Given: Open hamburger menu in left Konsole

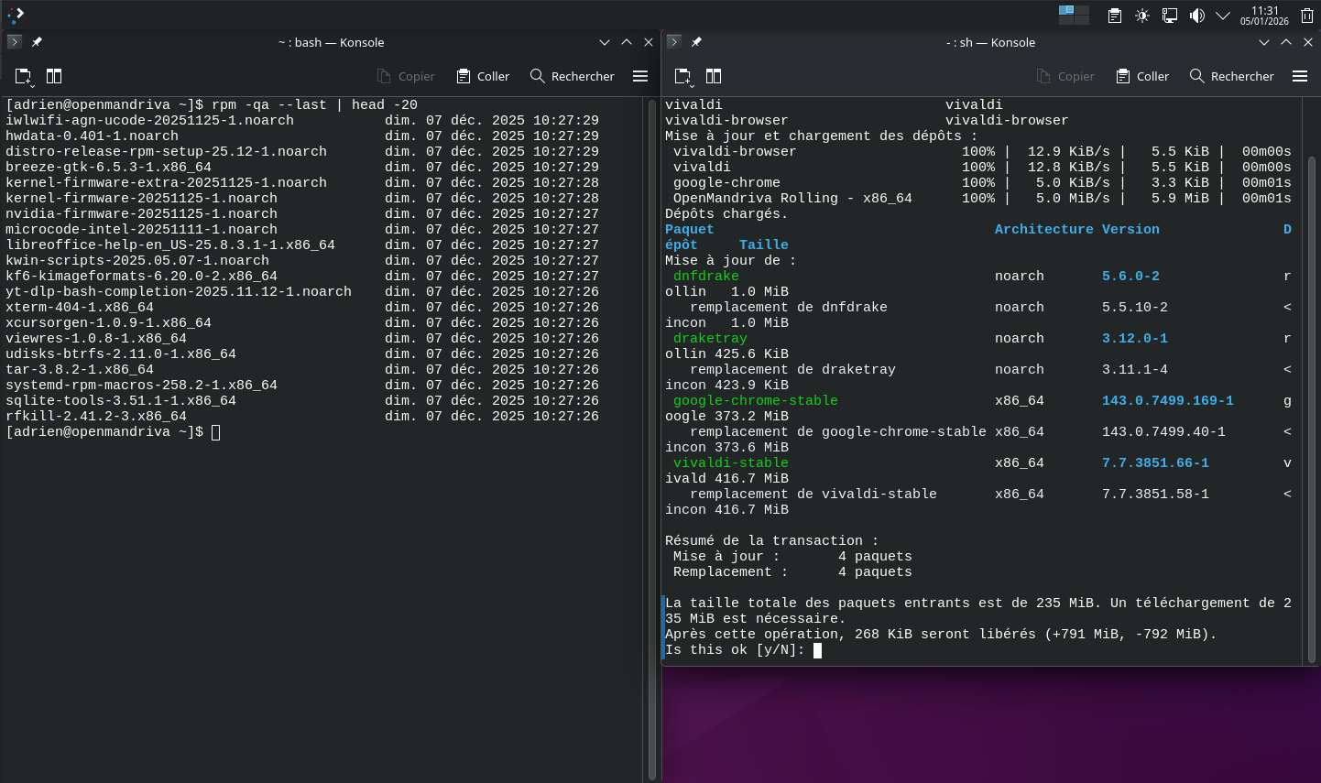Looking at the screenshot, I should 640,76.
